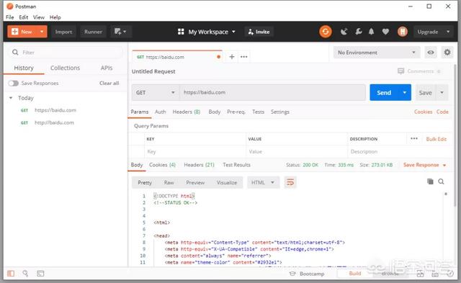Open settings wrench icon in header

tap(359, 32)
